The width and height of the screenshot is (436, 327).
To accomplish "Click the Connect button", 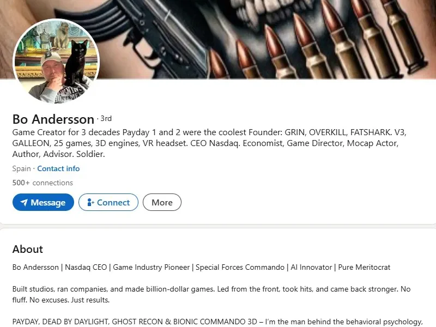I will (108, 202).
